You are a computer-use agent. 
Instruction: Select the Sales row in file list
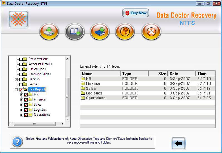148,88
